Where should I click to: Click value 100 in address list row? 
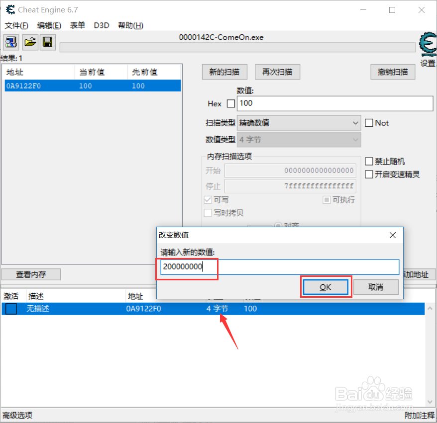tap(250, 309)
